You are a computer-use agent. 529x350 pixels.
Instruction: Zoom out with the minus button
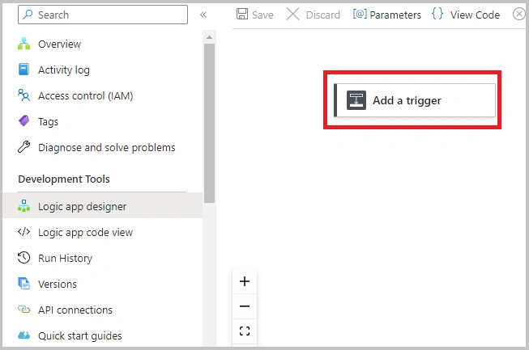[245, 306]
